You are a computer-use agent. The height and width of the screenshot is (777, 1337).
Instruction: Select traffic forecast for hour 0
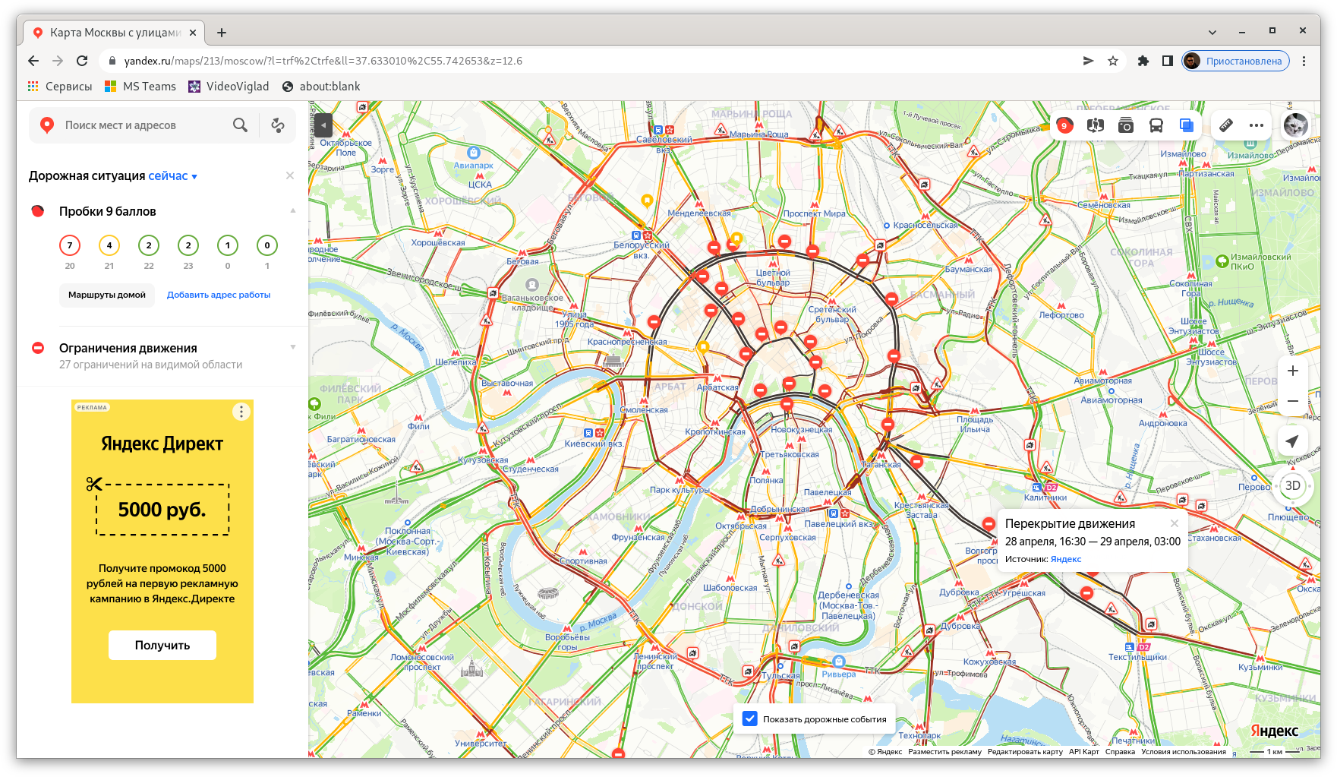tap(228, 245)
